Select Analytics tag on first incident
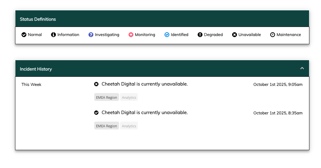 click(x=129, y=97)
